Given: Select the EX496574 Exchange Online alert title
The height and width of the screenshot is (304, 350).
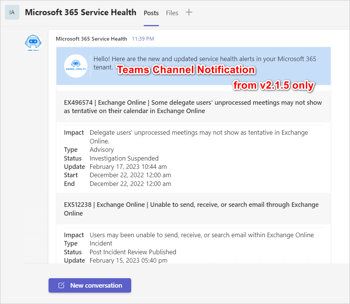Looking at the screenshot, I should click(193, 107).
